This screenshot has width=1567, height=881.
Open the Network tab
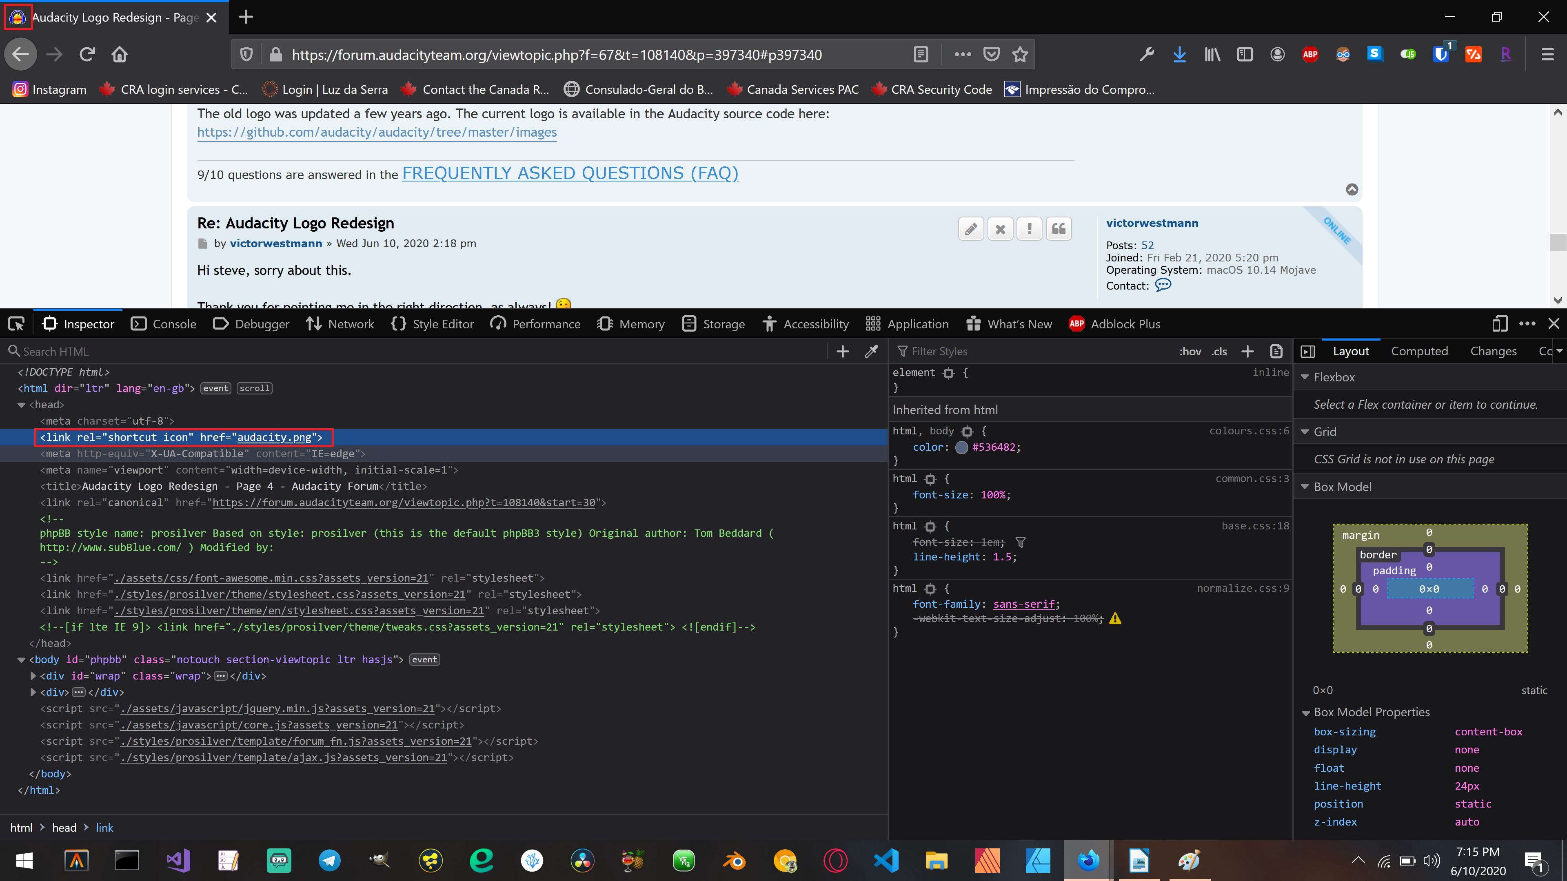[x=340, y=324]
